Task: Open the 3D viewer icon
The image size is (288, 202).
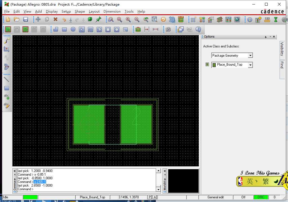Action: tap(172, 19)
